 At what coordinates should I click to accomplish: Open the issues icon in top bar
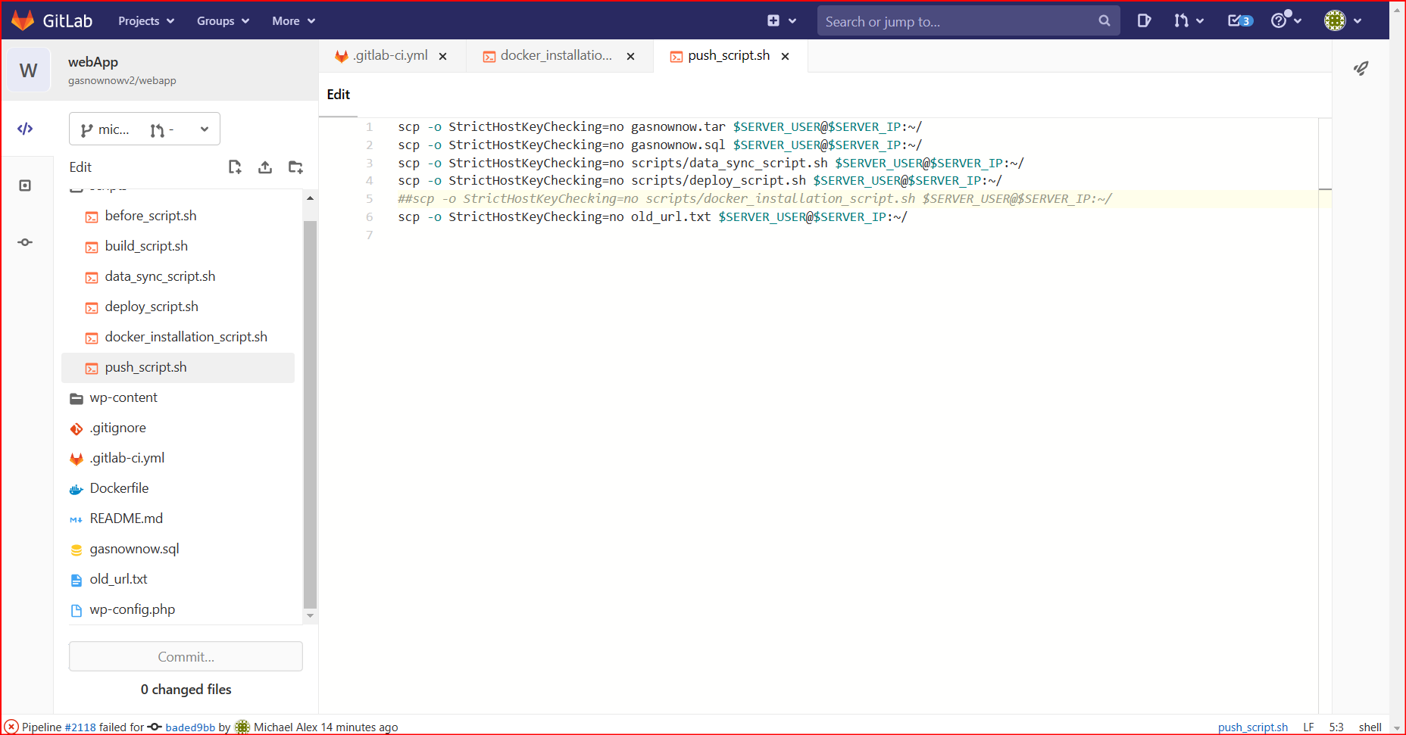(1144, 21)
